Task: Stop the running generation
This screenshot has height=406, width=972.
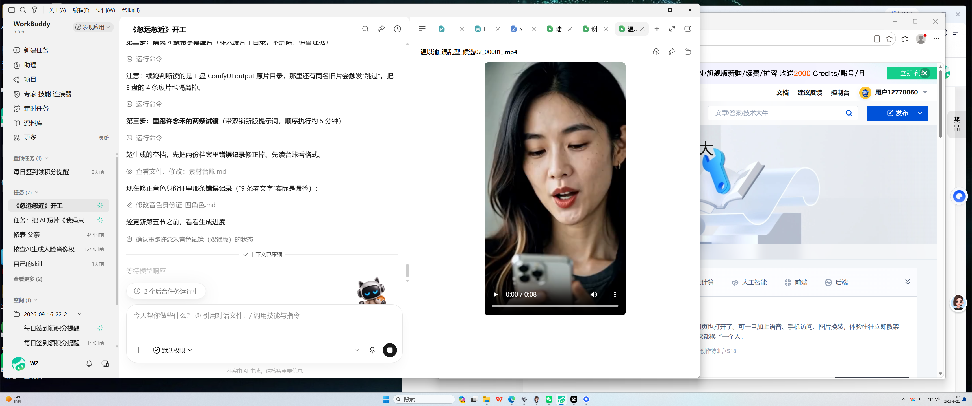Action: pos(390,350)
